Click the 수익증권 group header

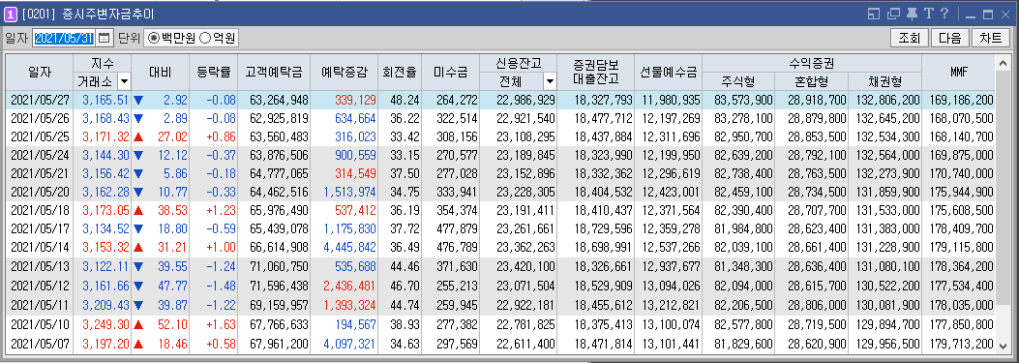click(812, 64)
